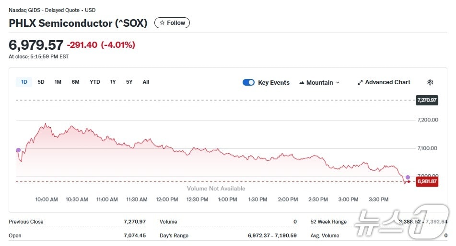Switch to the 5D range tab
Viewport: 456px width, 246px height.
pos(41,82)
